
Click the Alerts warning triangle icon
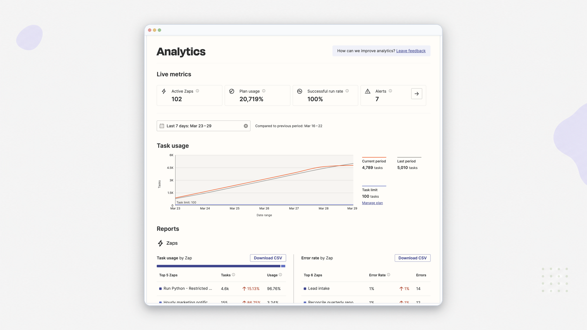(x=367, y=91)
